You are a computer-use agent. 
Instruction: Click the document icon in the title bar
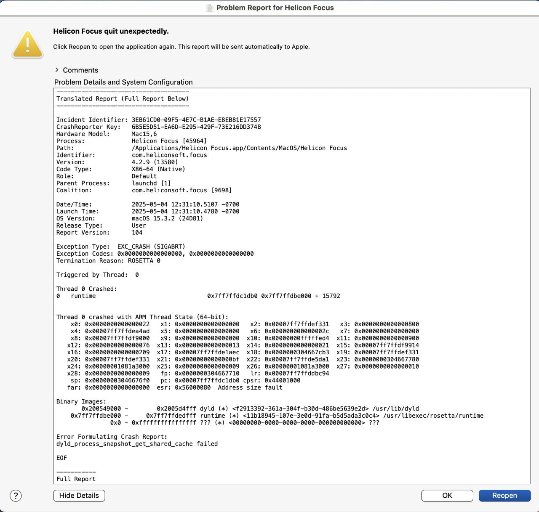coord(210,8)
